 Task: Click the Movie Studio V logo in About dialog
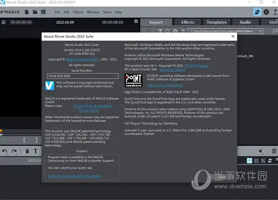tap(50, 85)
